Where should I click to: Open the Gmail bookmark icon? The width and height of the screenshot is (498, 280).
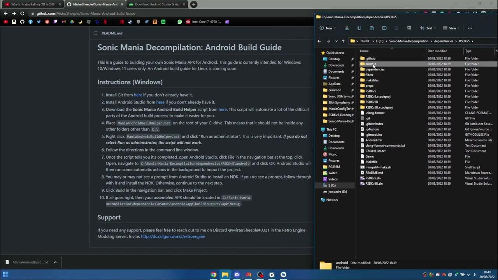64,22
